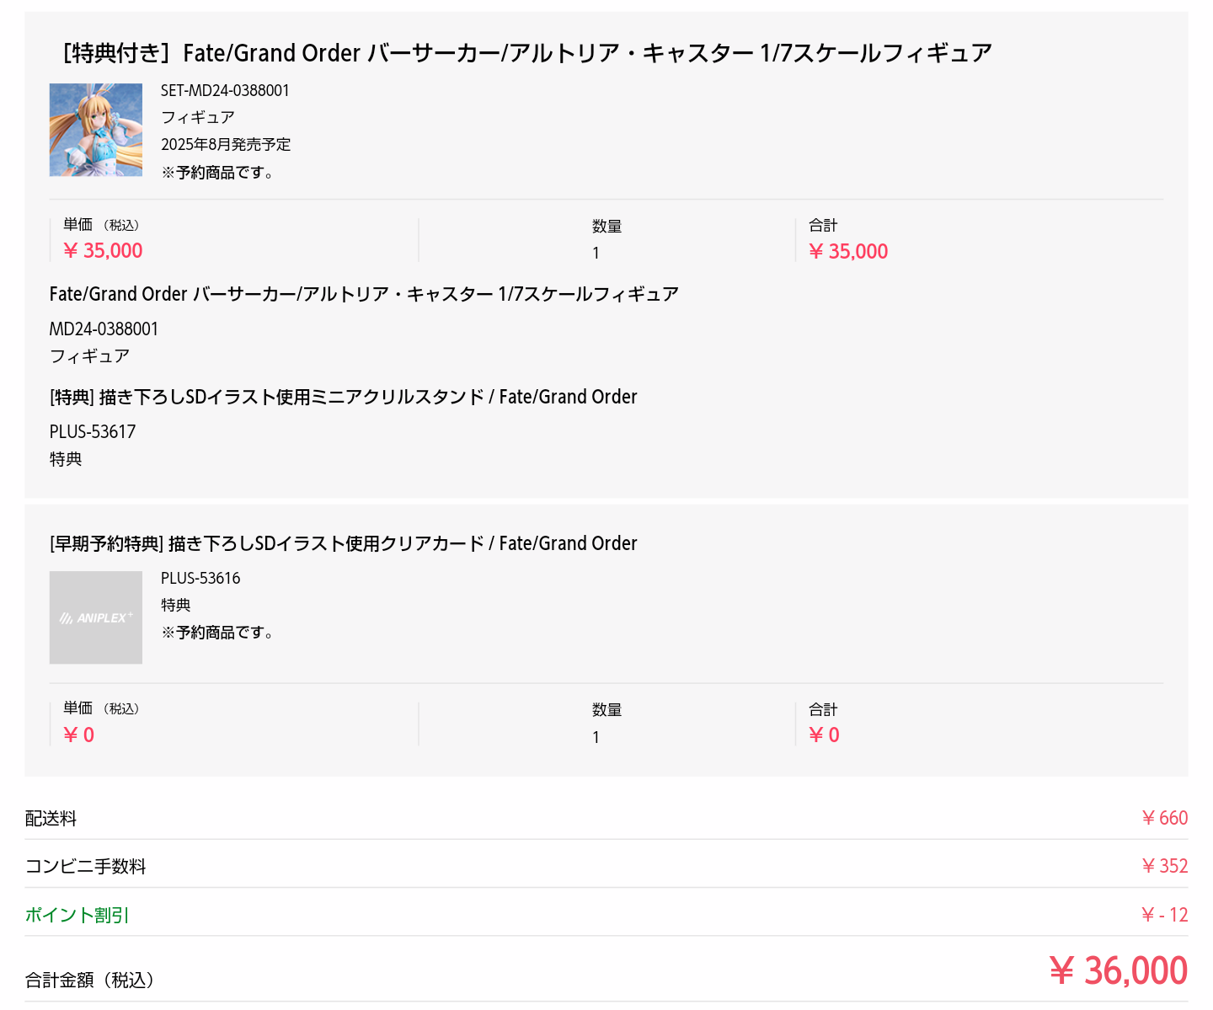
Task: Click the ¥0 unit price of the clear card
Action: 79,735
